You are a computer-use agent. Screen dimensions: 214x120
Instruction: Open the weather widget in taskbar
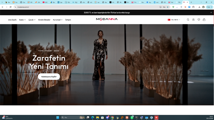click(x=7, y=118)
